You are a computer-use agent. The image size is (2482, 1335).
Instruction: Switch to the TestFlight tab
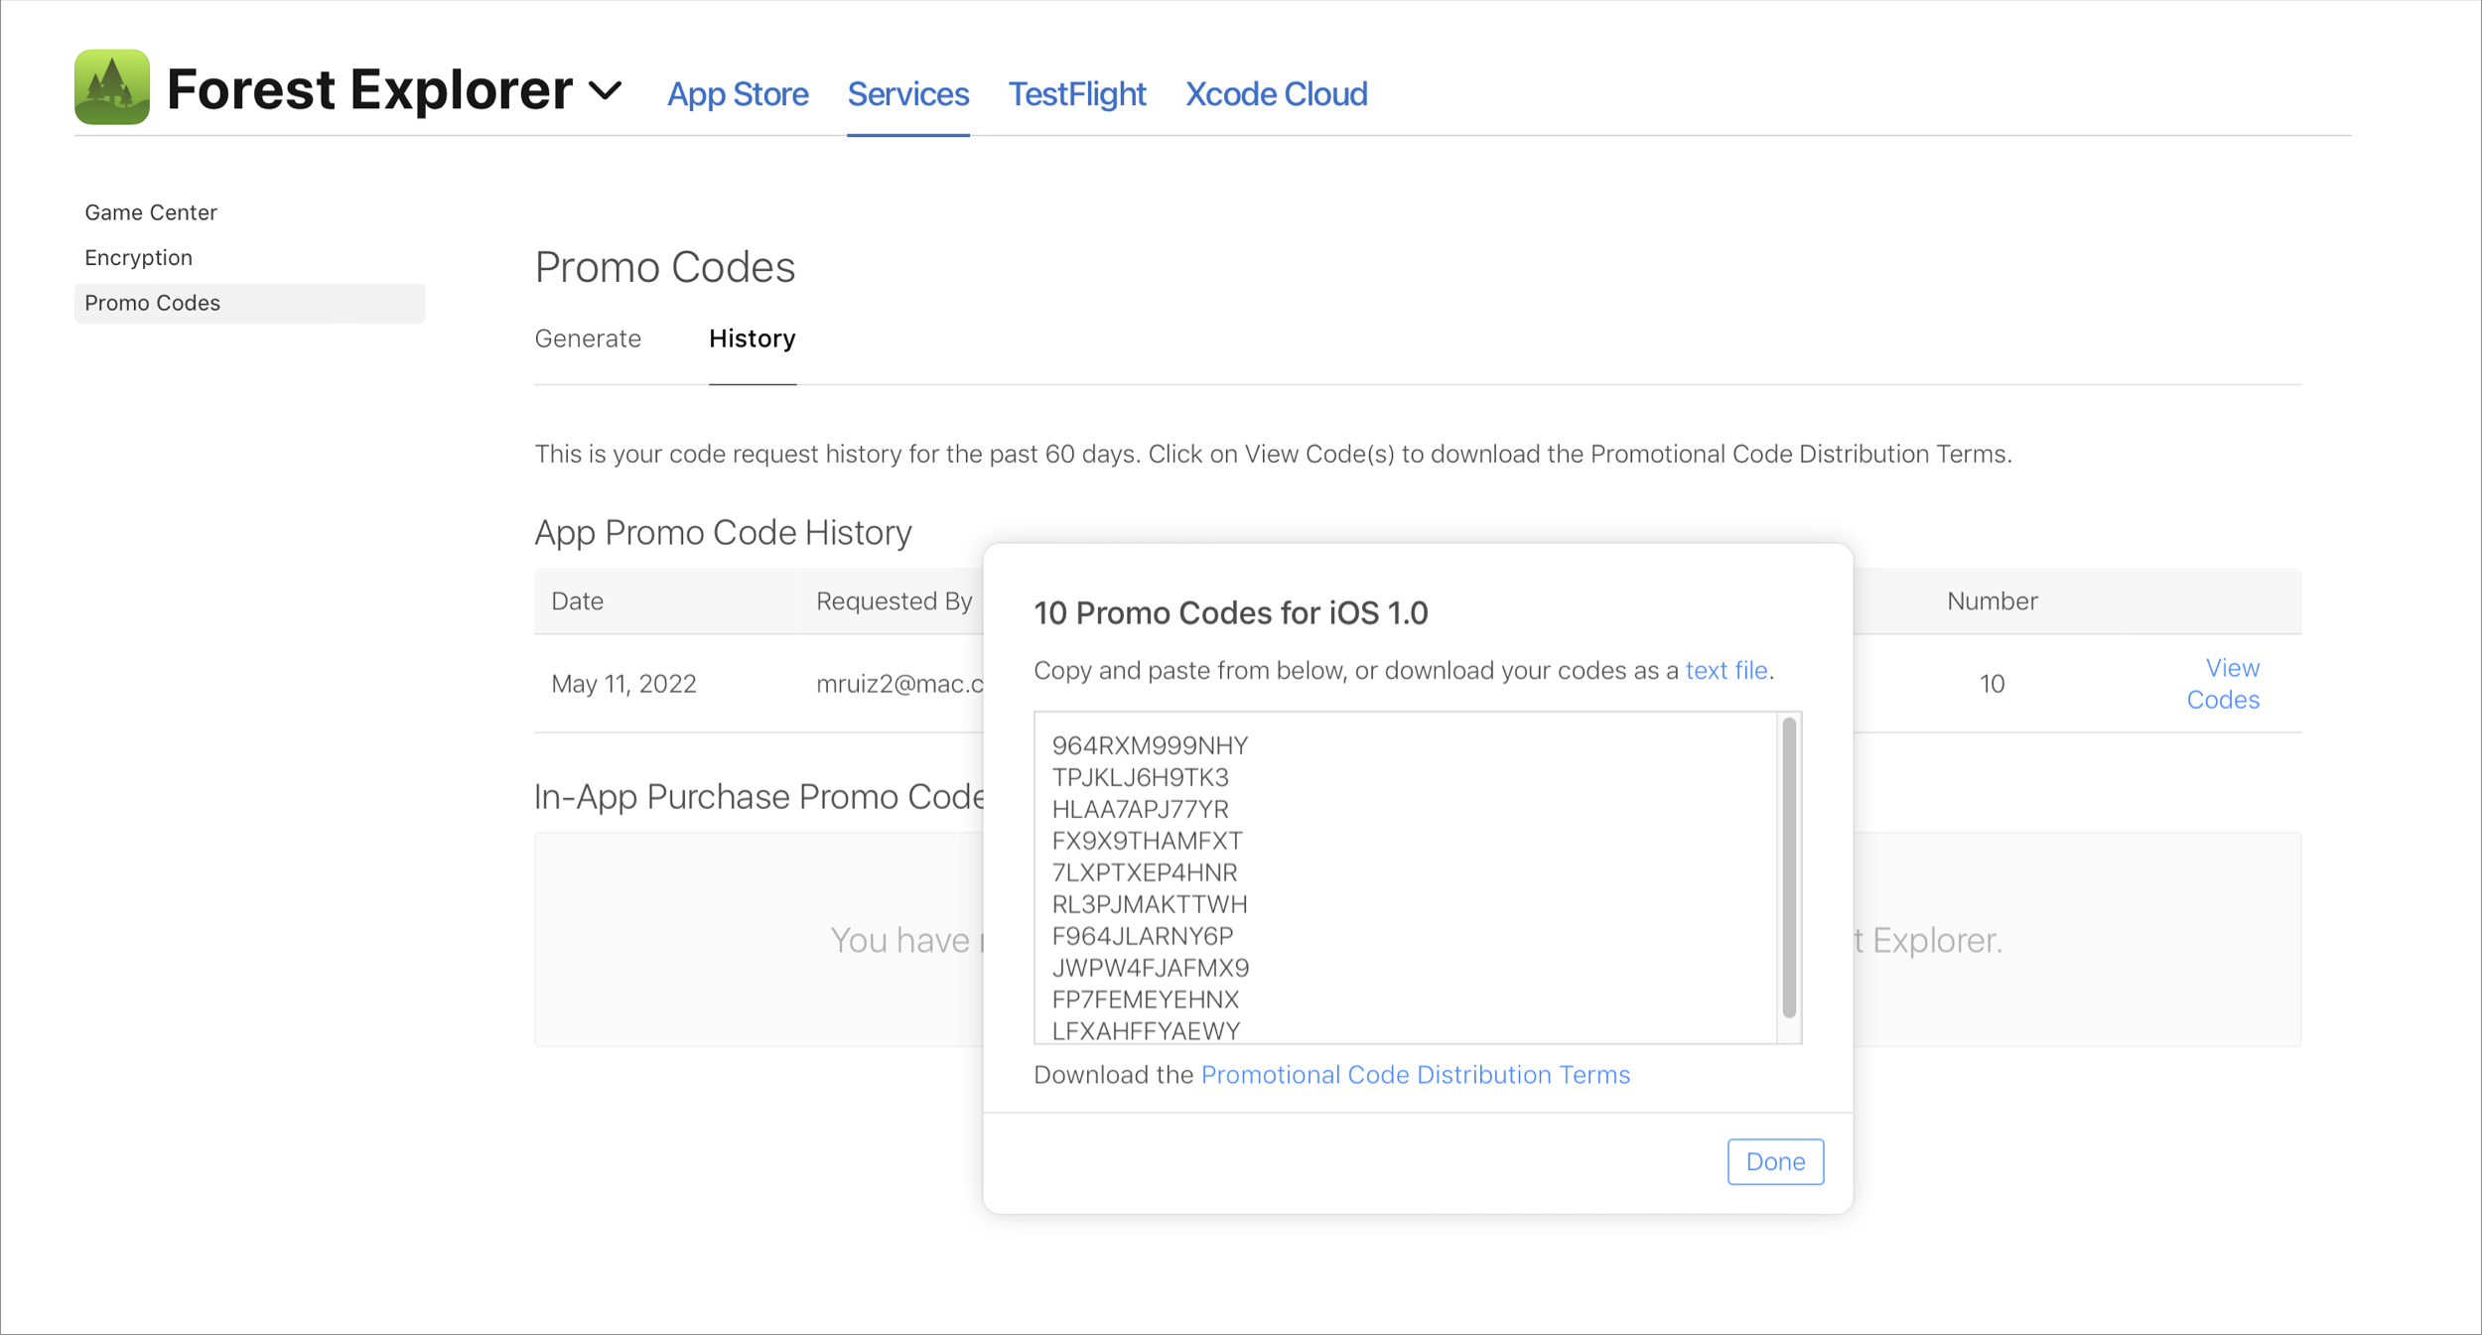click(x=1077, y=94)
